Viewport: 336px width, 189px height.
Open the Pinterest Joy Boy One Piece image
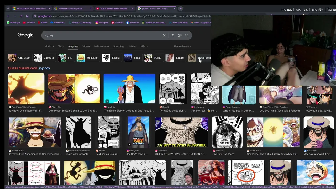tap(227, 132)
